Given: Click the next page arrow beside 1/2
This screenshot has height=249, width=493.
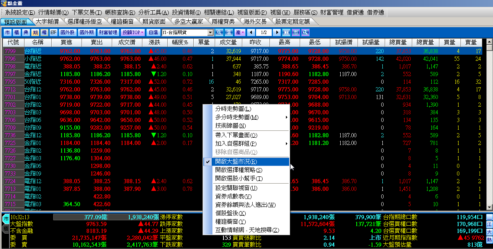Looking at the screenshot, I should pyautogui.click(x=276, y=33).
